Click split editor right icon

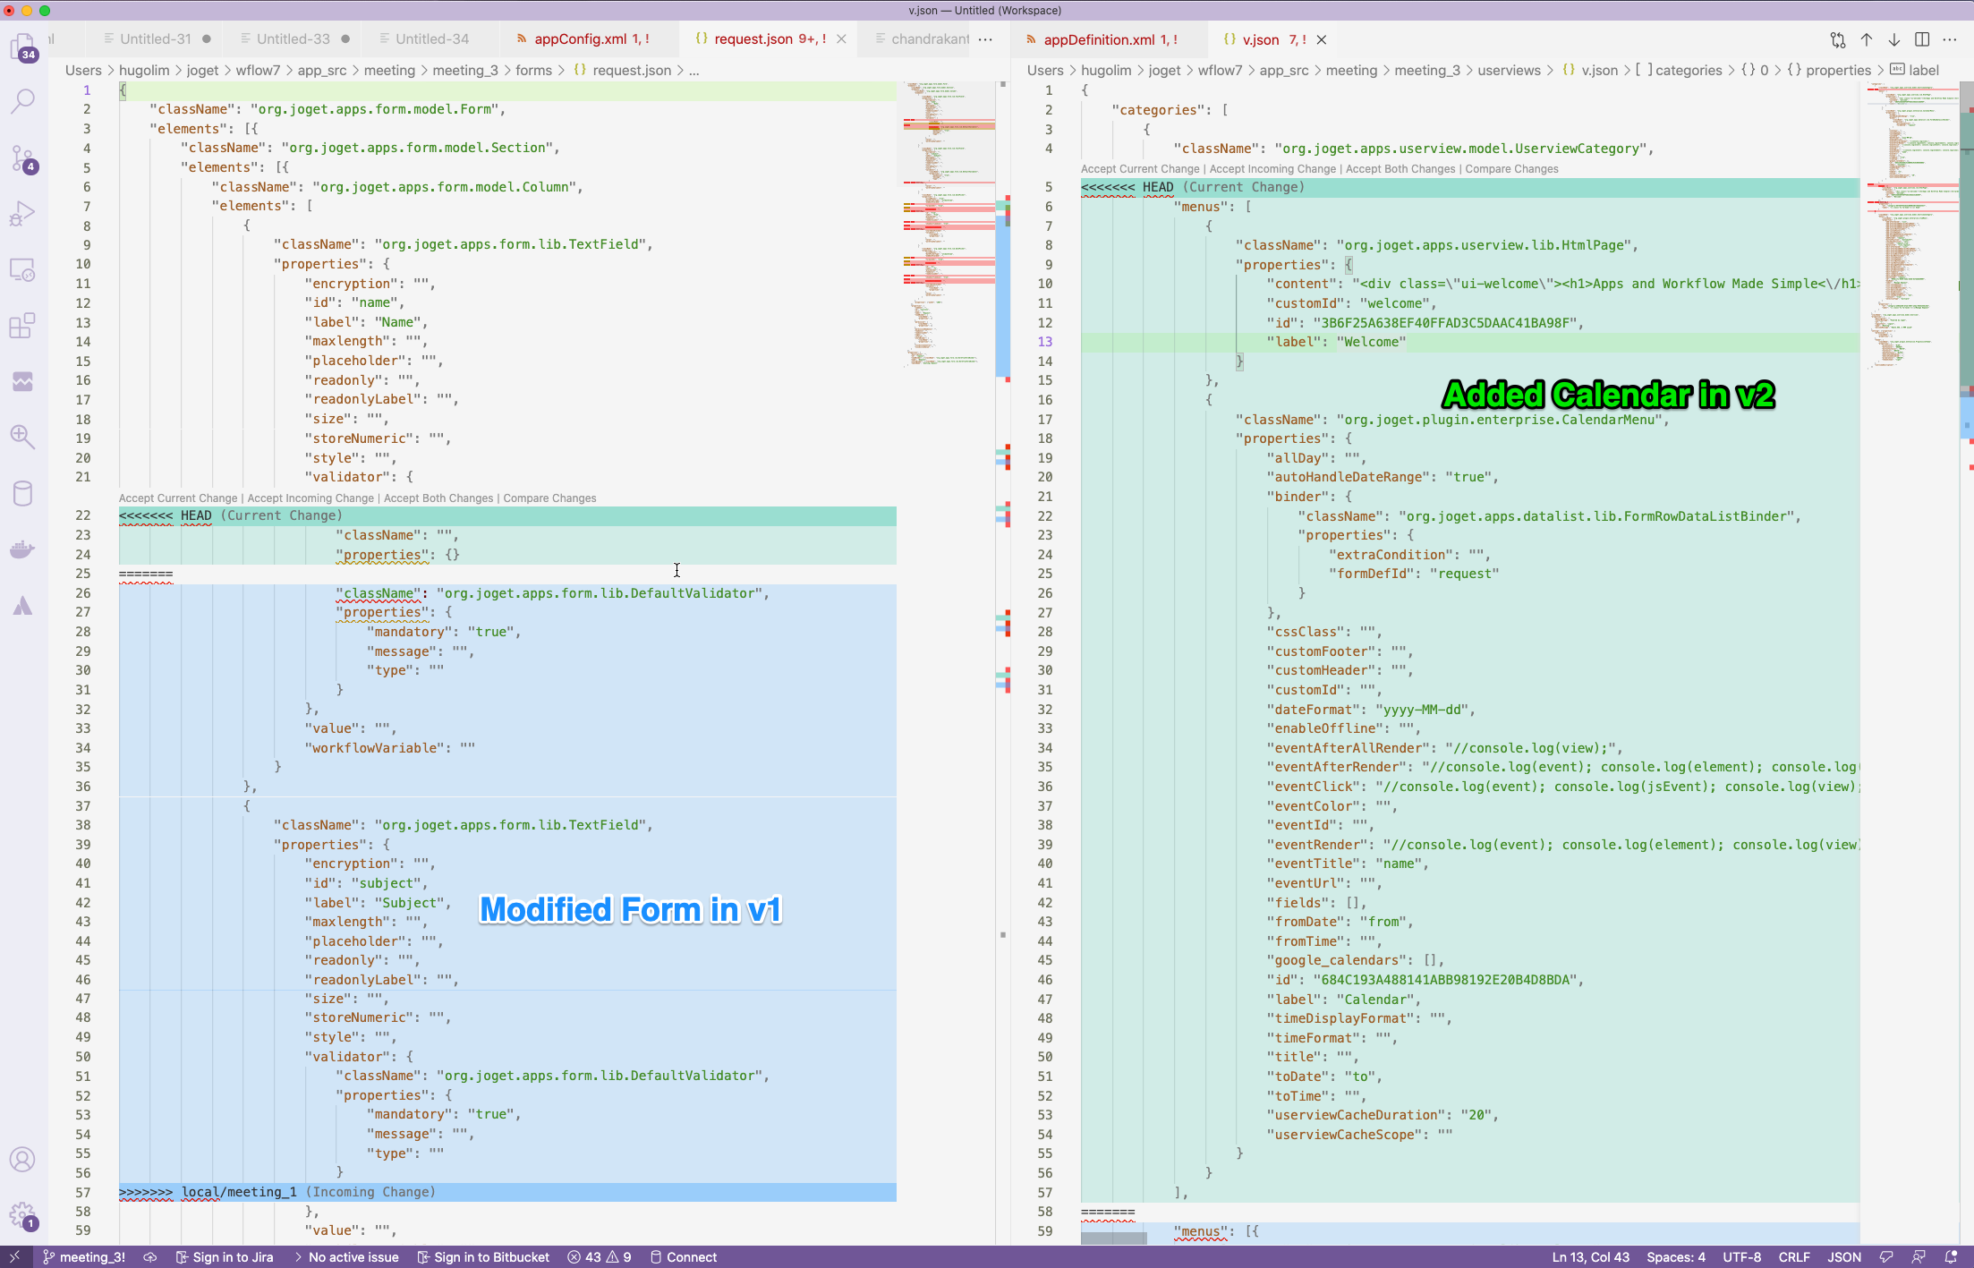click(1921, 39)
